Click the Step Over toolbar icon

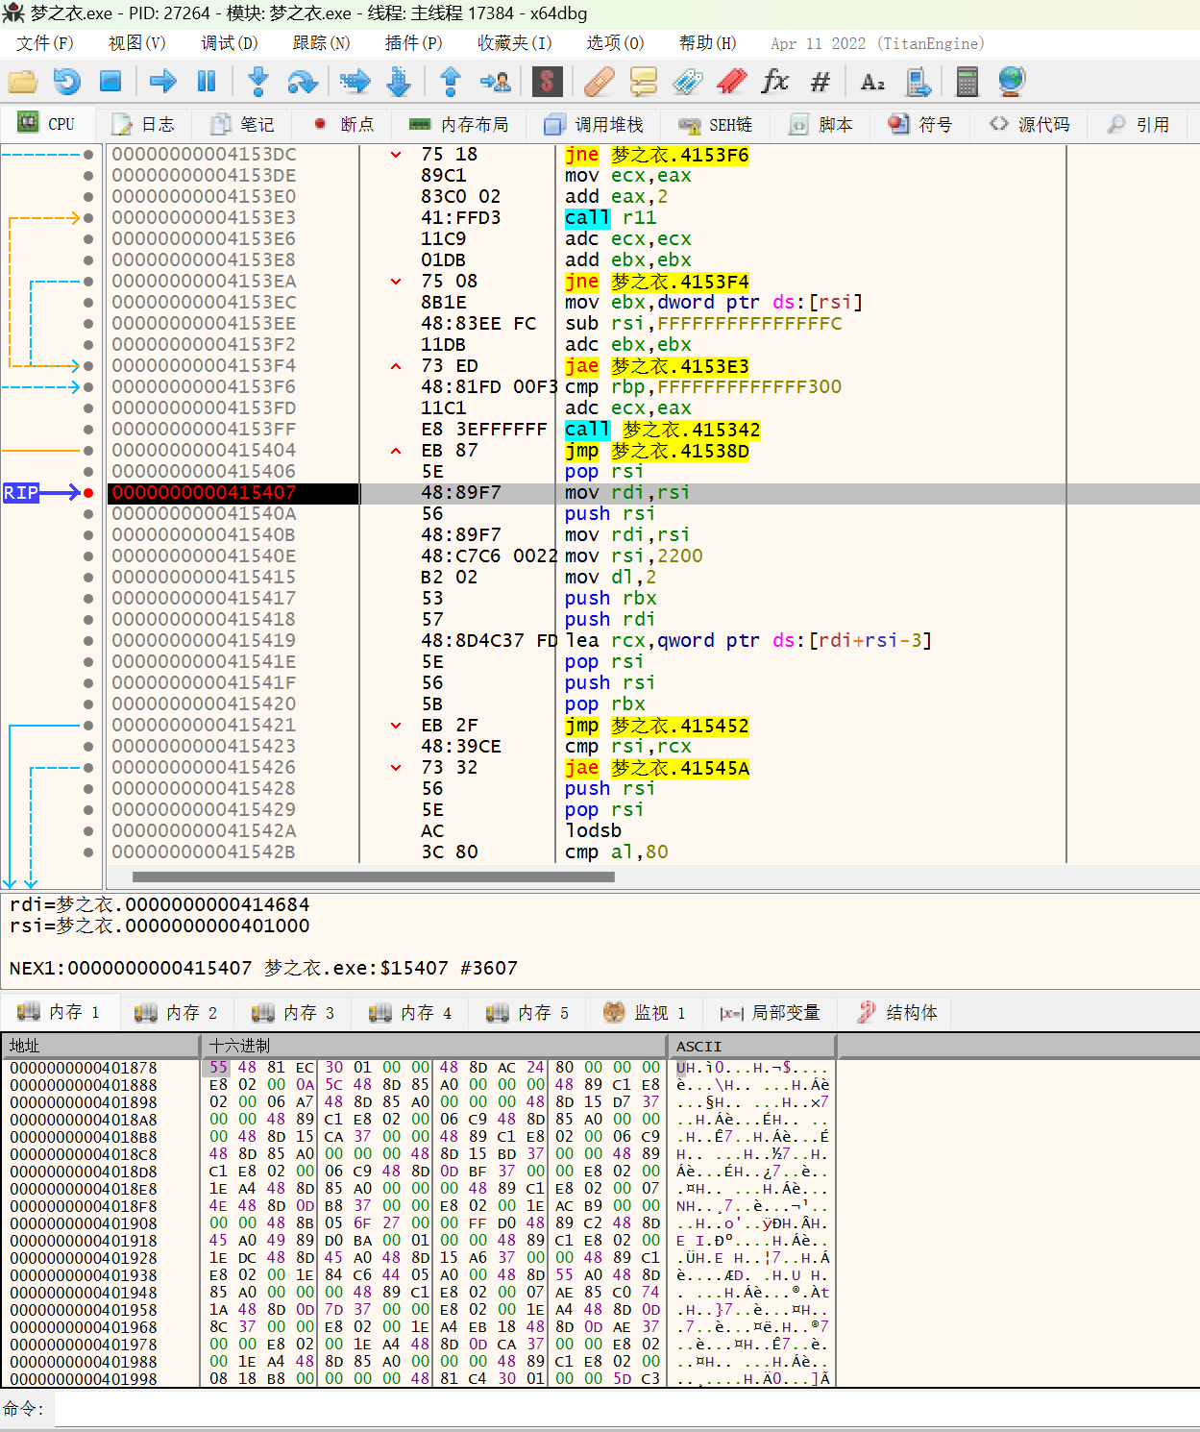[x=302, y=82]
